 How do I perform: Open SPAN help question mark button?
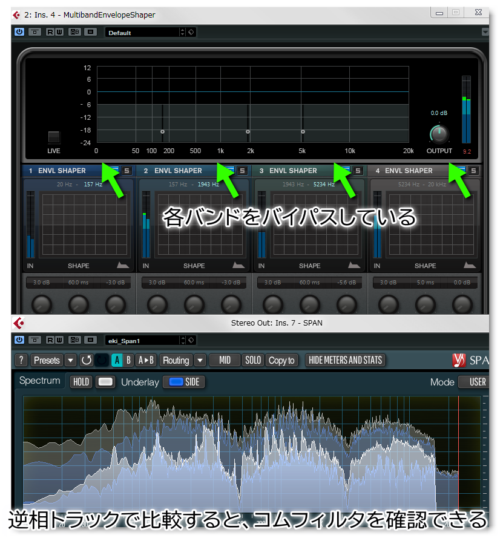(21, 360)
